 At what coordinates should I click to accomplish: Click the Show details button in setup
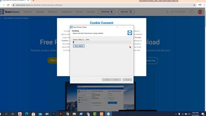pyautogui.click(x=79, y=46)
